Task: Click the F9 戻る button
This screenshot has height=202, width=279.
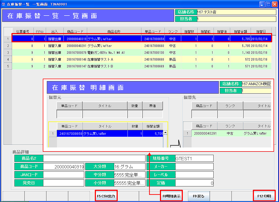Action: click(x=199, y=196)
